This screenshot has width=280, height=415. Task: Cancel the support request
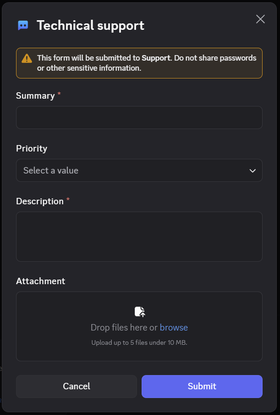pyautogui.click(x=76, y=386)
